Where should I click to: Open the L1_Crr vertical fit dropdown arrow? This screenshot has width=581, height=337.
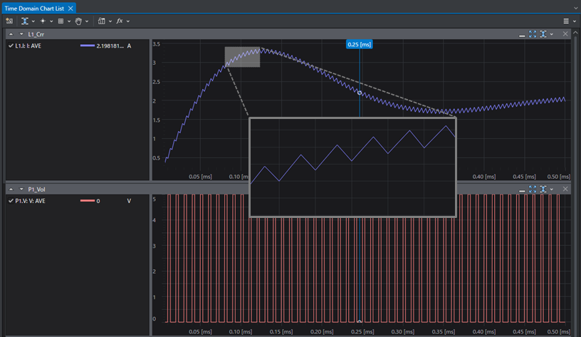[552, 34]
